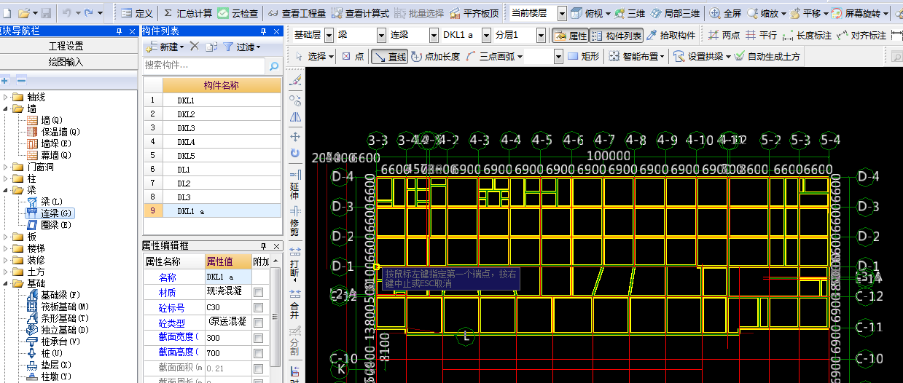
Task: Click the 选择 select tool
Action: tap(315, 56)
